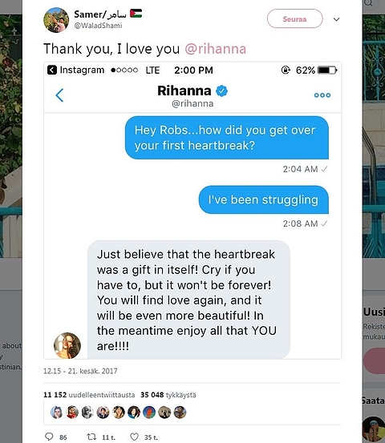Open Samer's profile avatar
Screen dimensions: 385x443
pos(56,20)
